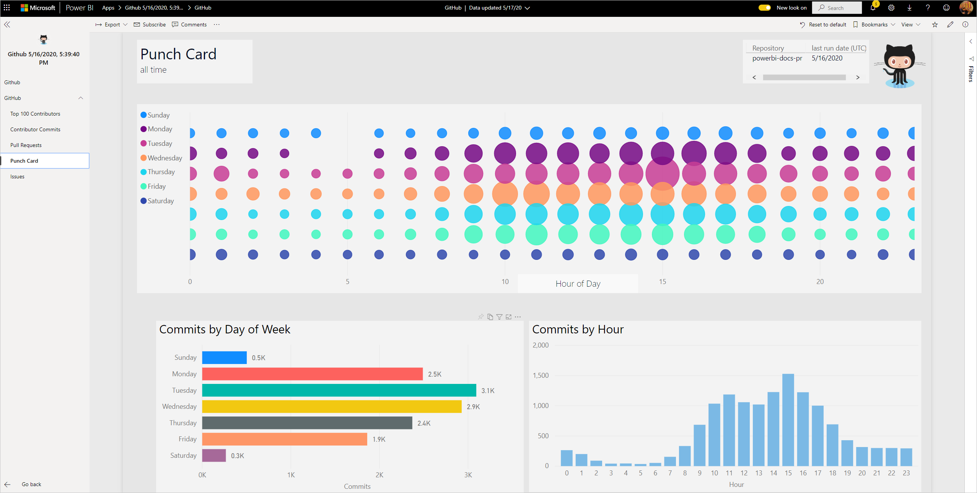Click the Comments icon button
The height and width of the screenshot is (493, 977).
pos(189,24)
